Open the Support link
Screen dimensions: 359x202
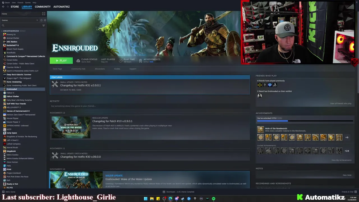[x=133, y=69]
